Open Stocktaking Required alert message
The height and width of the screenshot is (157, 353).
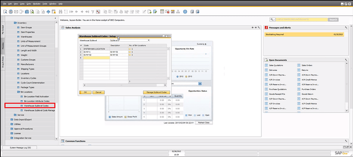coord(304,34)
